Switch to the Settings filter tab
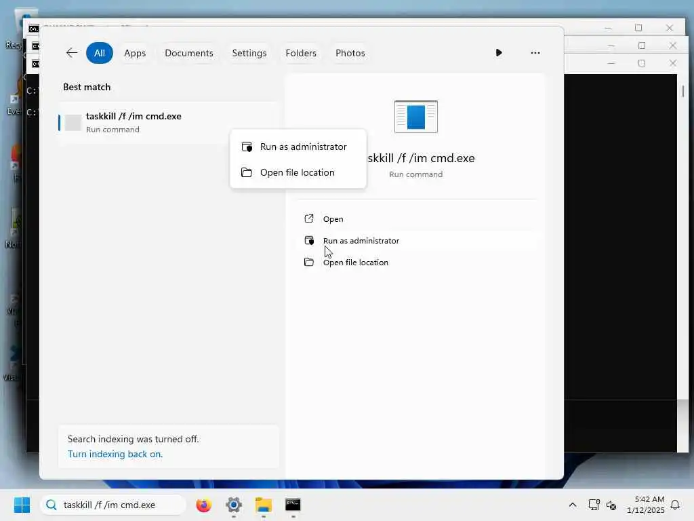The width and height of the screenshot is (694, 521). [x=249, y=53]
